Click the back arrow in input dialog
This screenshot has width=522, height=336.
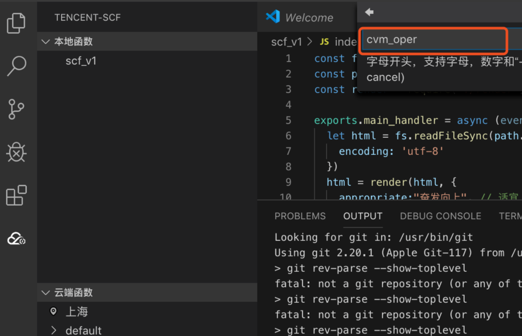(x=369, y=12)
